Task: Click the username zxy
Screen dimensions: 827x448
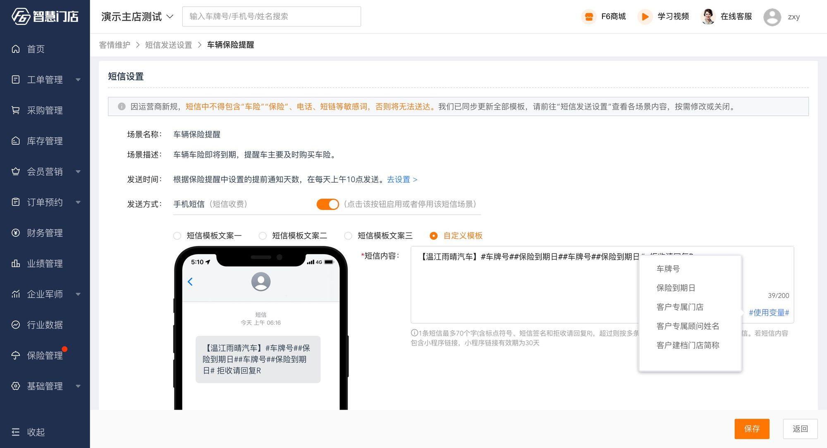Action: pos(794,17)
